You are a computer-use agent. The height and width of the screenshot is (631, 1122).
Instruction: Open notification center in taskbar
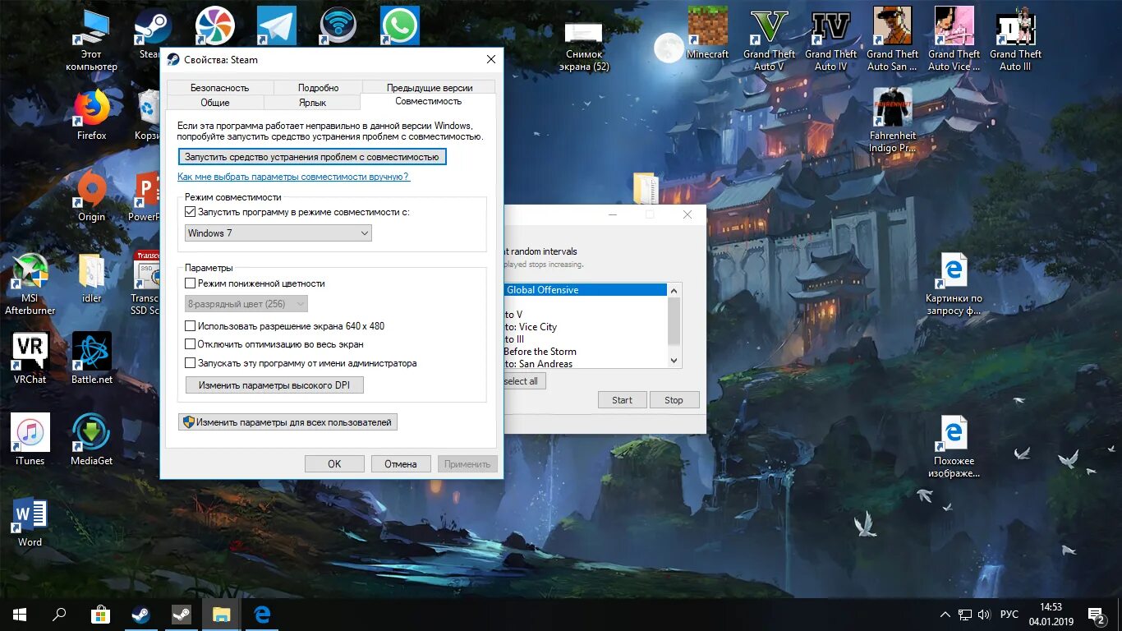pyautogui.click(x=1096, y=615)
